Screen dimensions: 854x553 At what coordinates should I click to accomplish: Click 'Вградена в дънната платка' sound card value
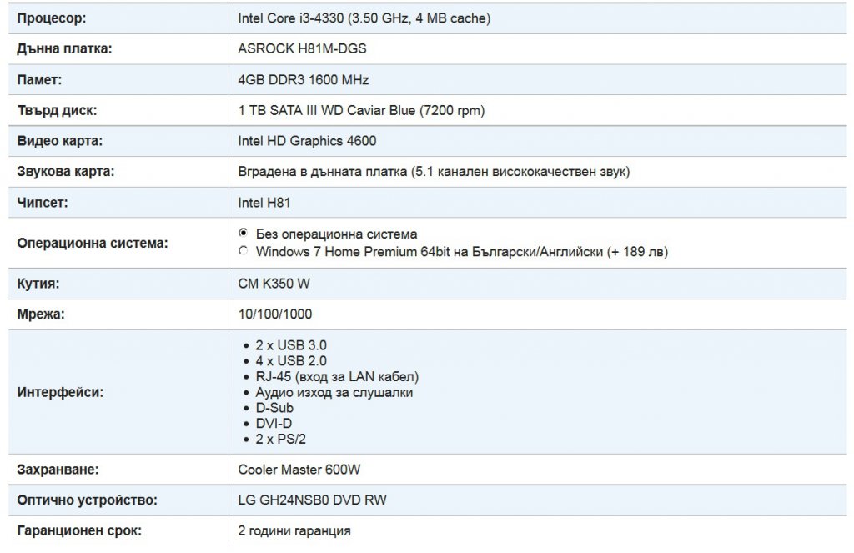coord(323,172)
